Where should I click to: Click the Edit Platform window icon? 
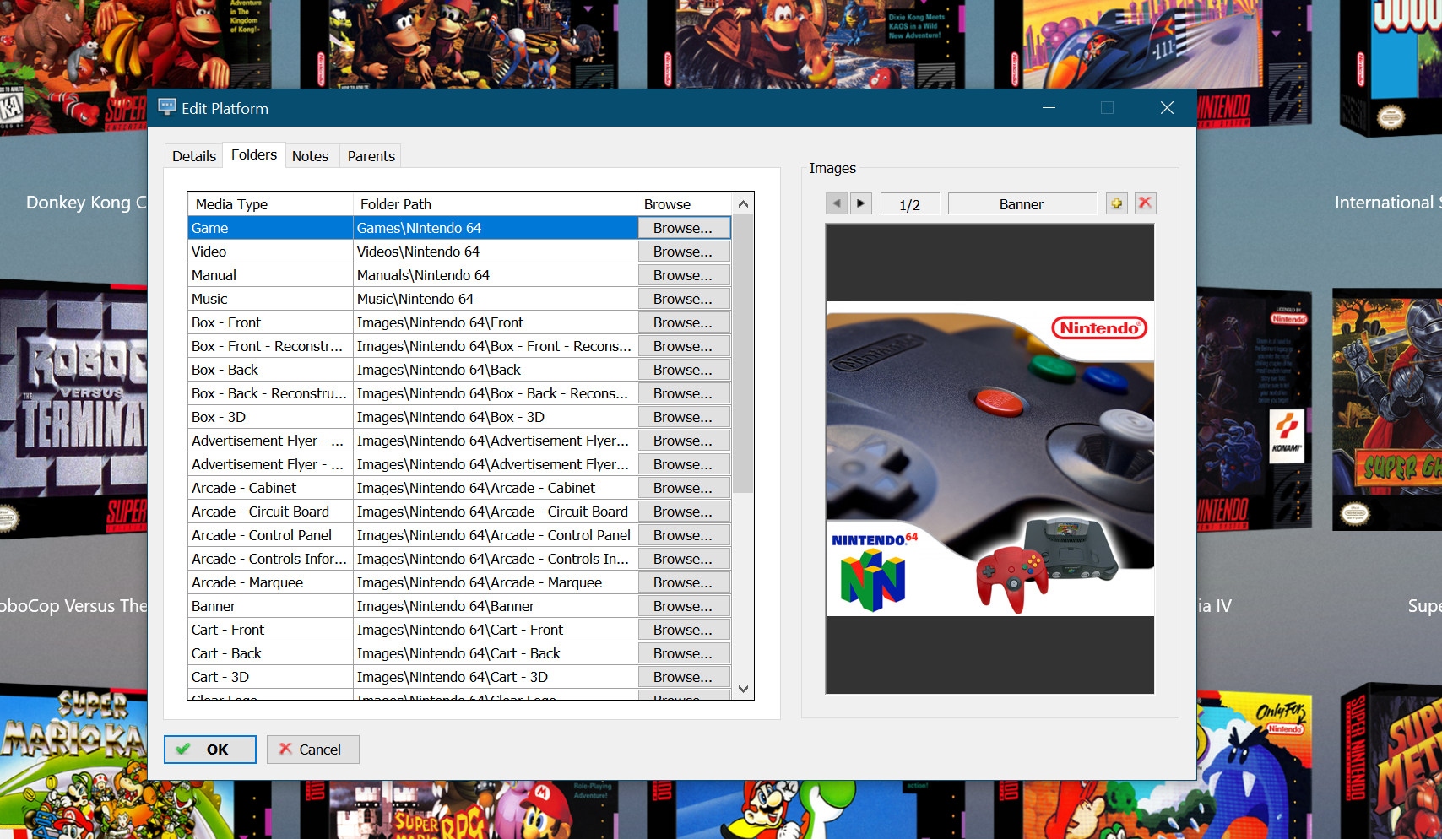coord(167,107)
